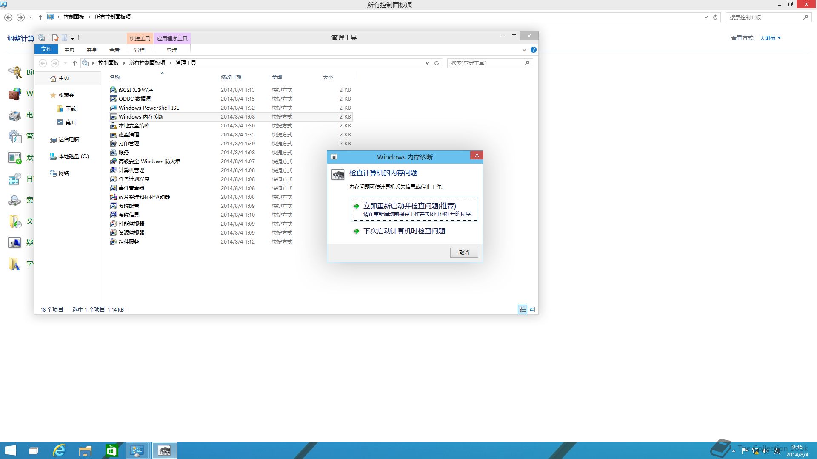Image resolution: width=817 pixels, height=459 pixels.
Task: Open File Explorer from taskbar
Action: [x=85, y=450]
